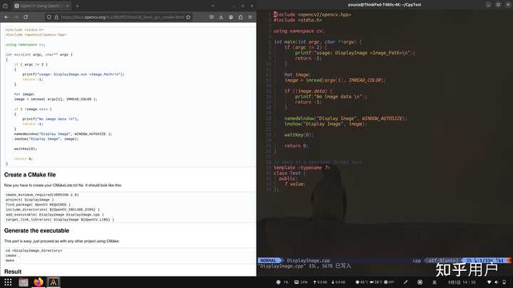Open the circular tray icon beside the color picker
The image size is (513, 288).
(x=420, y=282)
